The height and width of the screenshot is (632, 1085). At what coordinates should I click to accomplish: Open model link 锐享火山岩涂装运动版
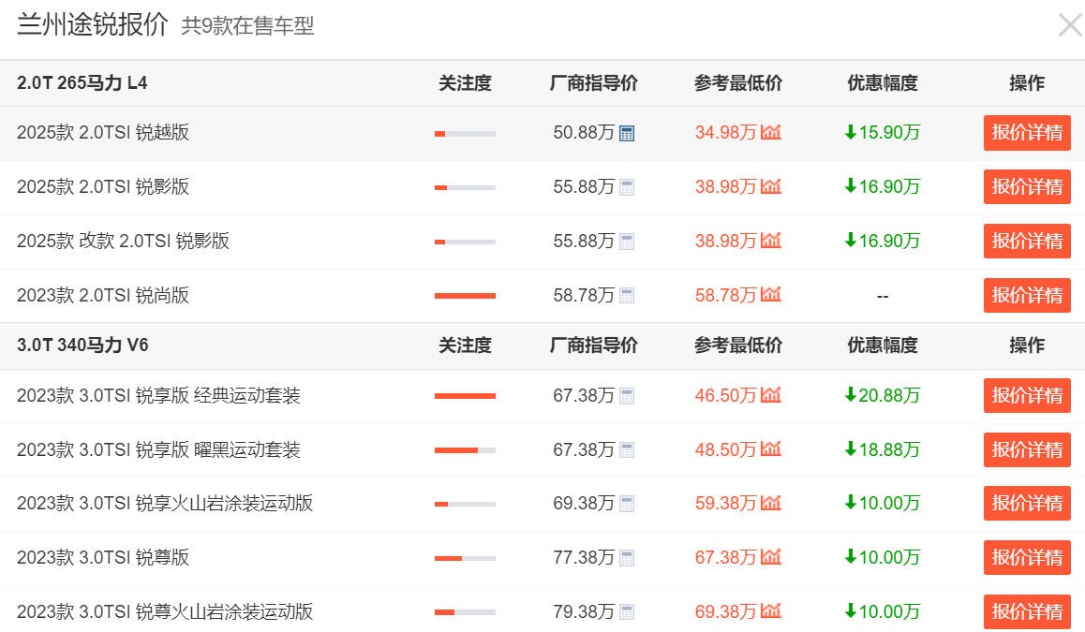coord(165,504)
